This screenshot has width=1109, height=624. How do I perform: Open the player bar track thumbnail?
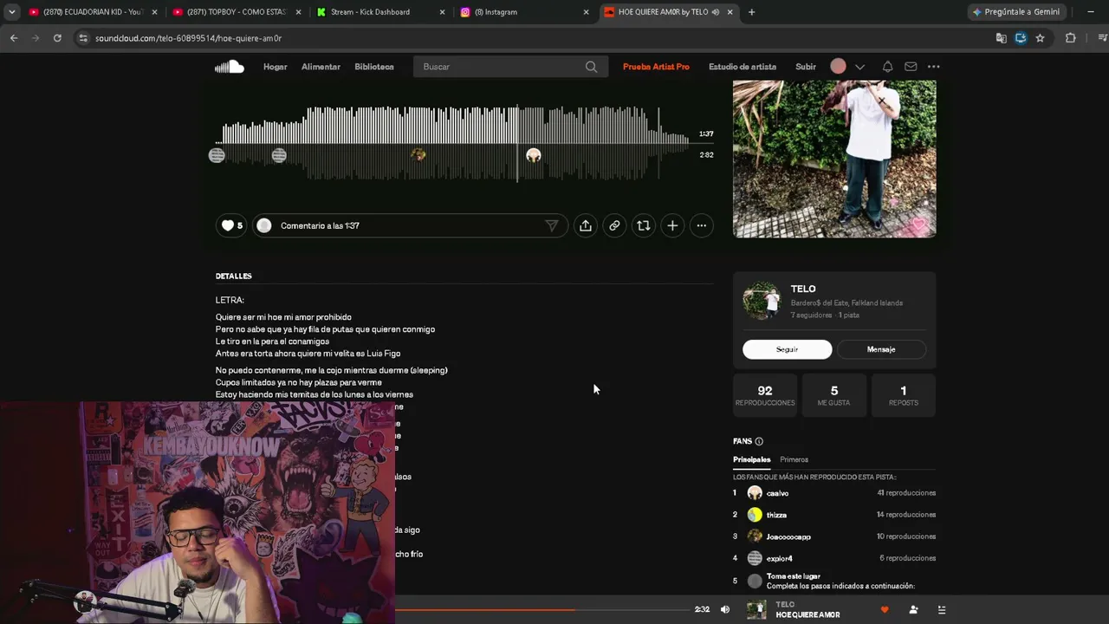pyautogui.click(x=756, y=610)
